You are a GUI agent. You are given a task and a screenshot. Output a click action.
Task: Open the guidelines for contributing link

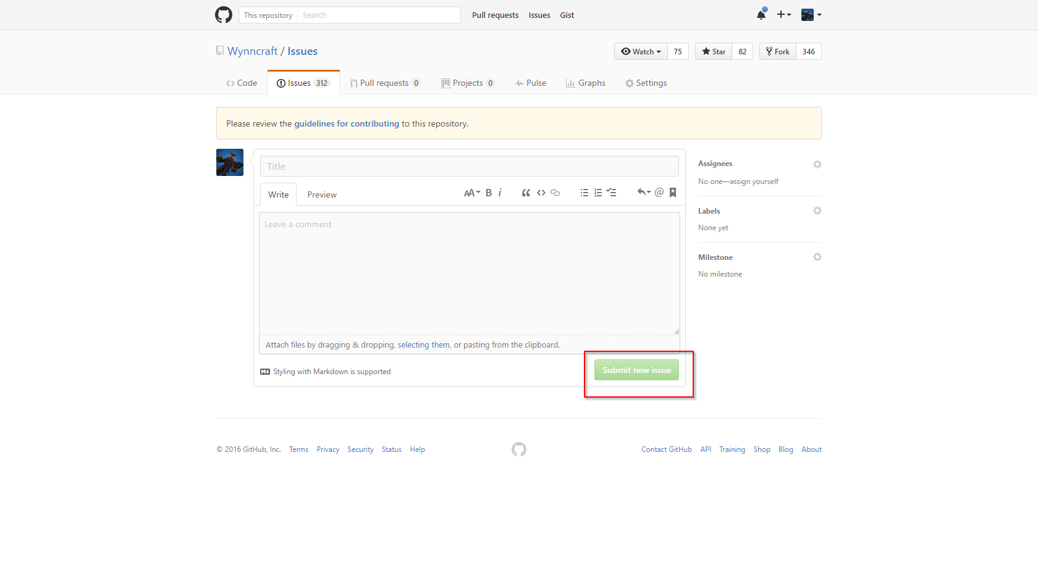tap(347, 123)
